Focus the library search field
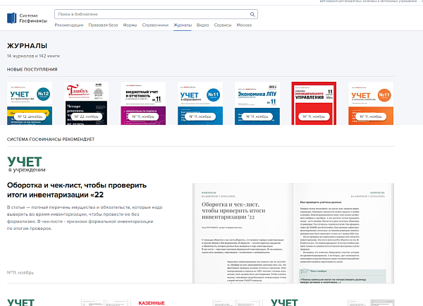 (148, 13)
